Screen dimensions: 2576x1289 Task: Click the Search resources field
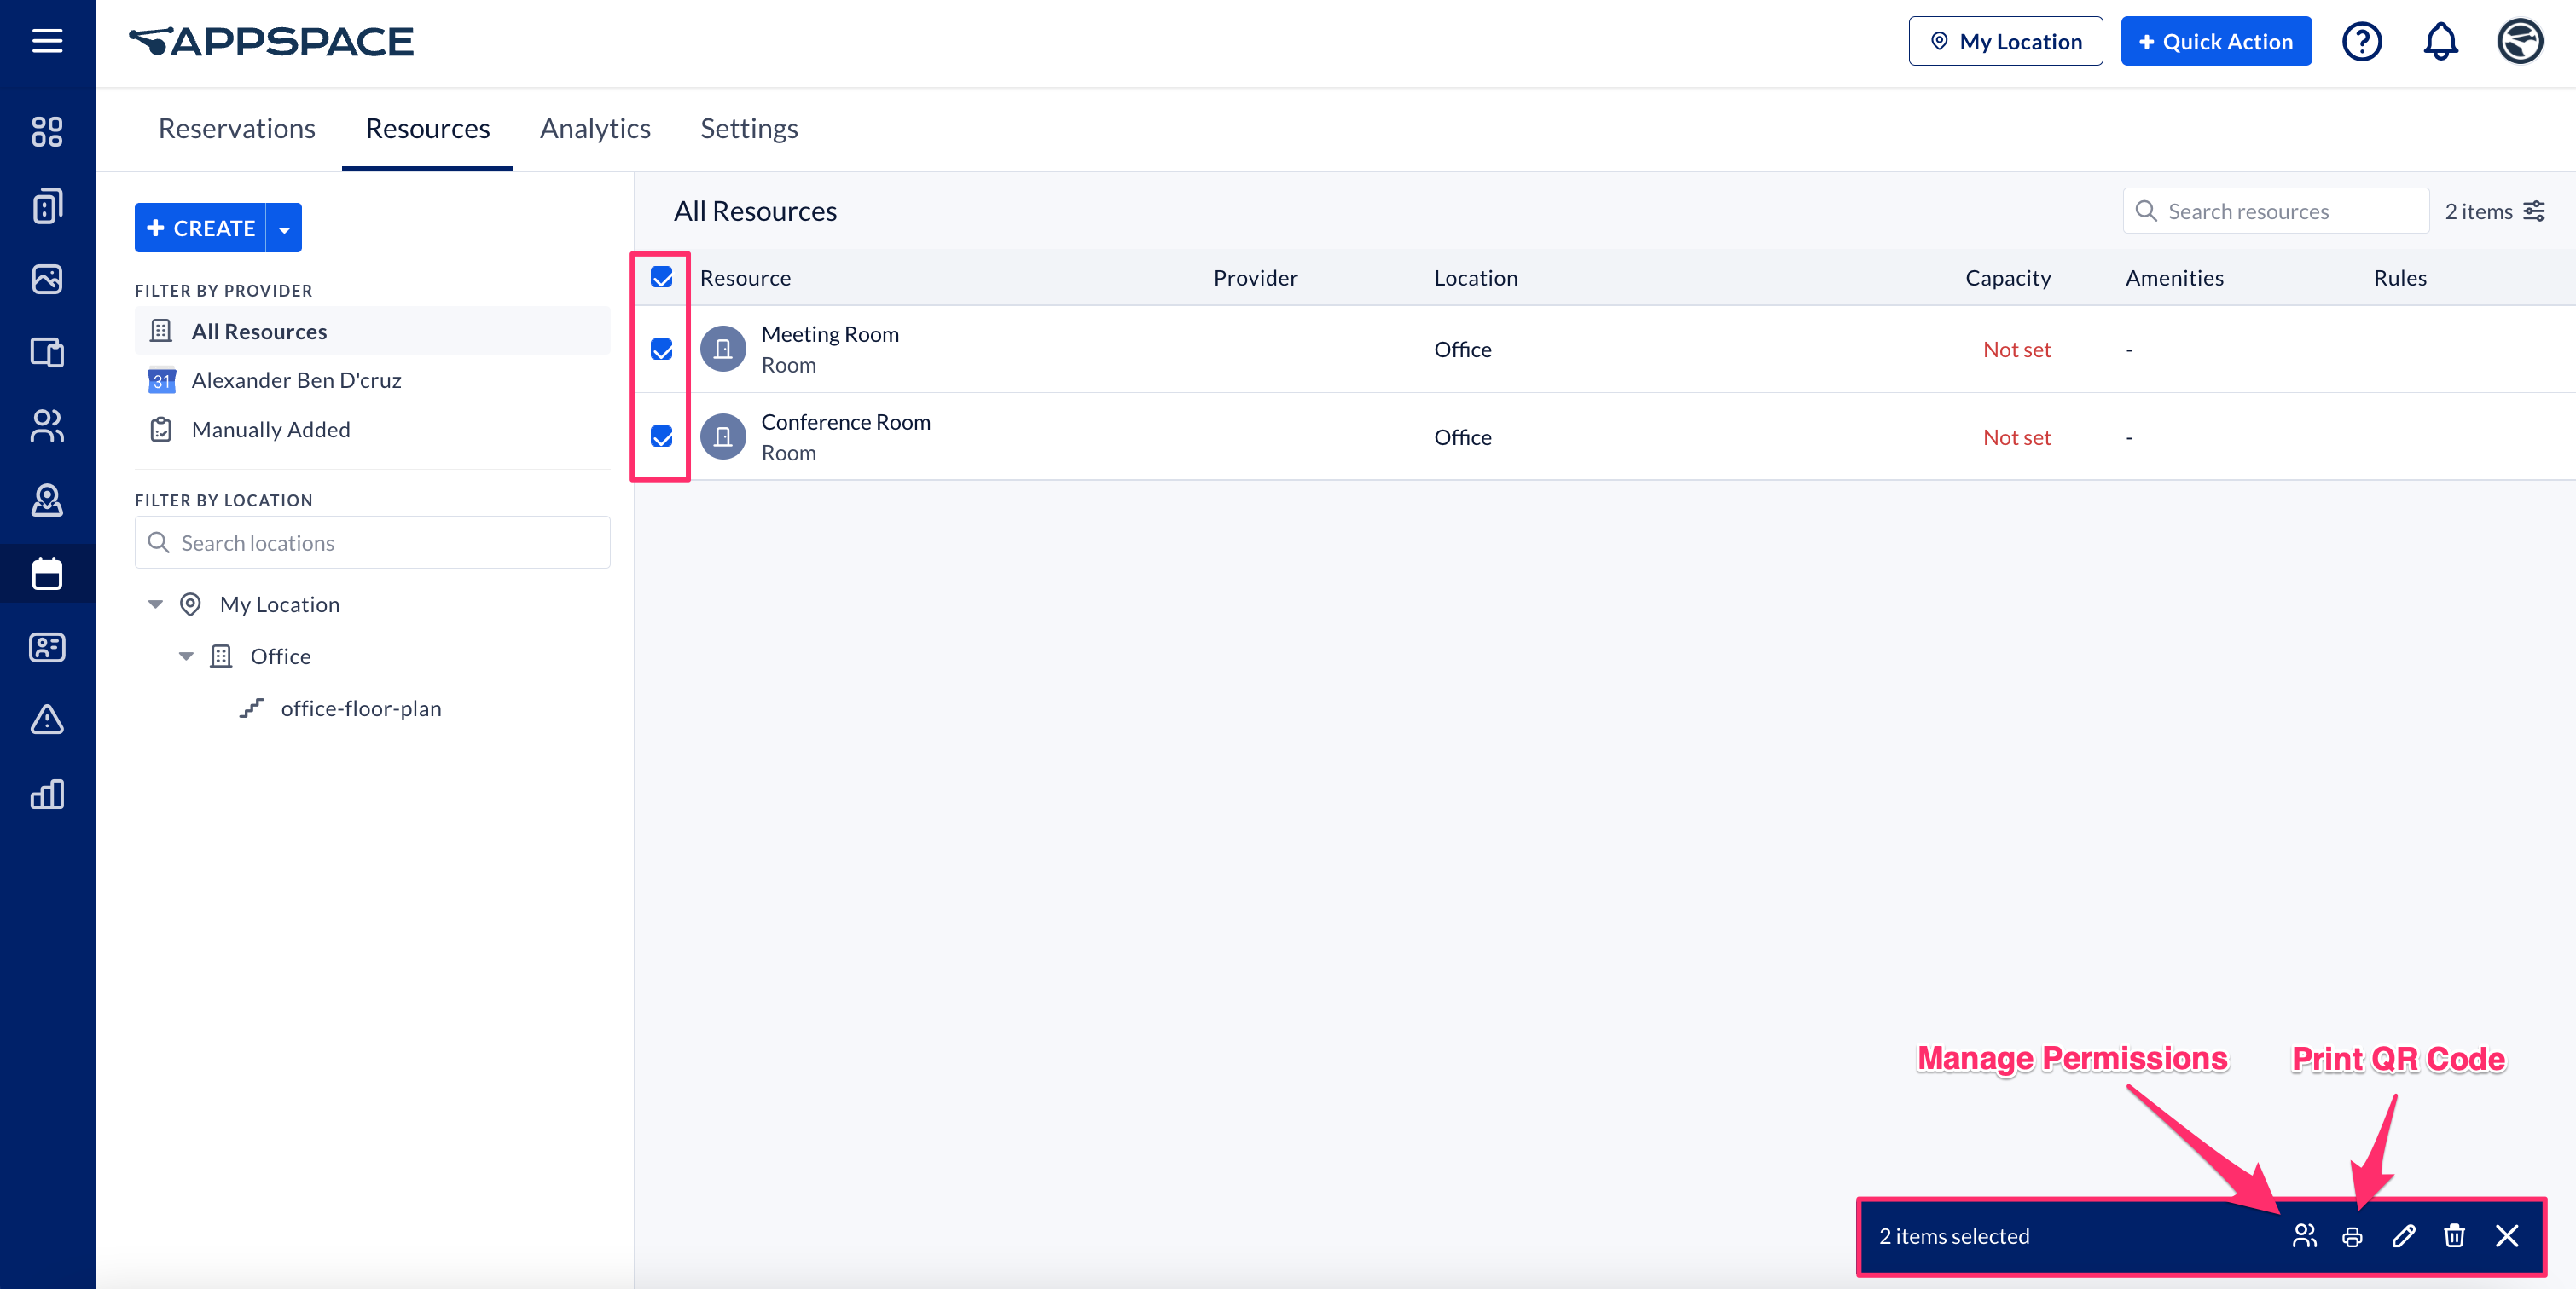coord(2276,211)
